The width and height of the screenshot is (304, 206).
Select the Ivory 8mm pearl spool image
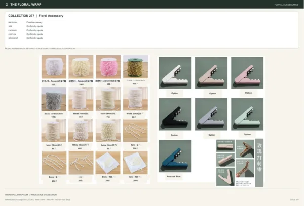click(x=108, y=131)
